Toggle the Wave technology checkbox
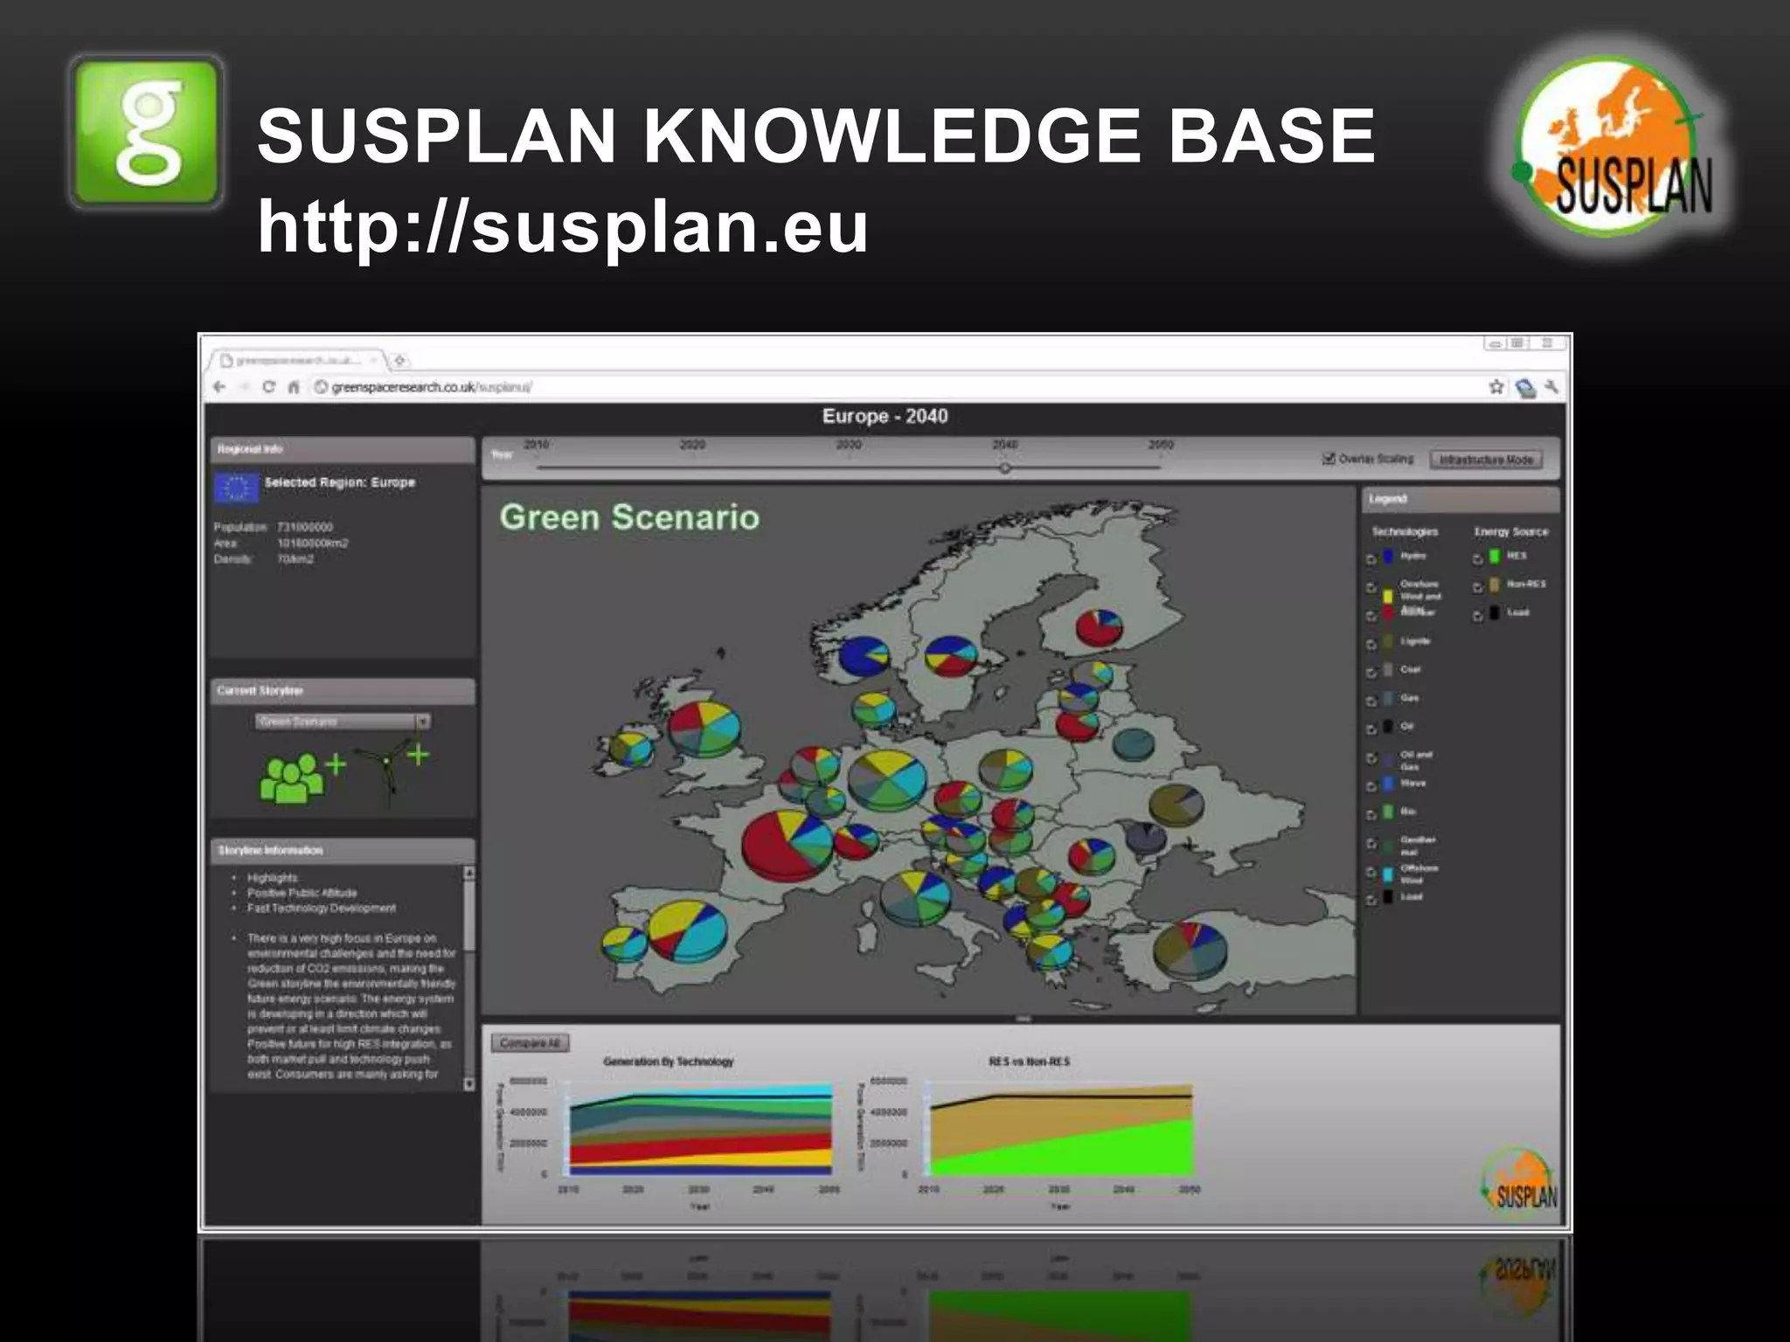 pos(1370,785)
